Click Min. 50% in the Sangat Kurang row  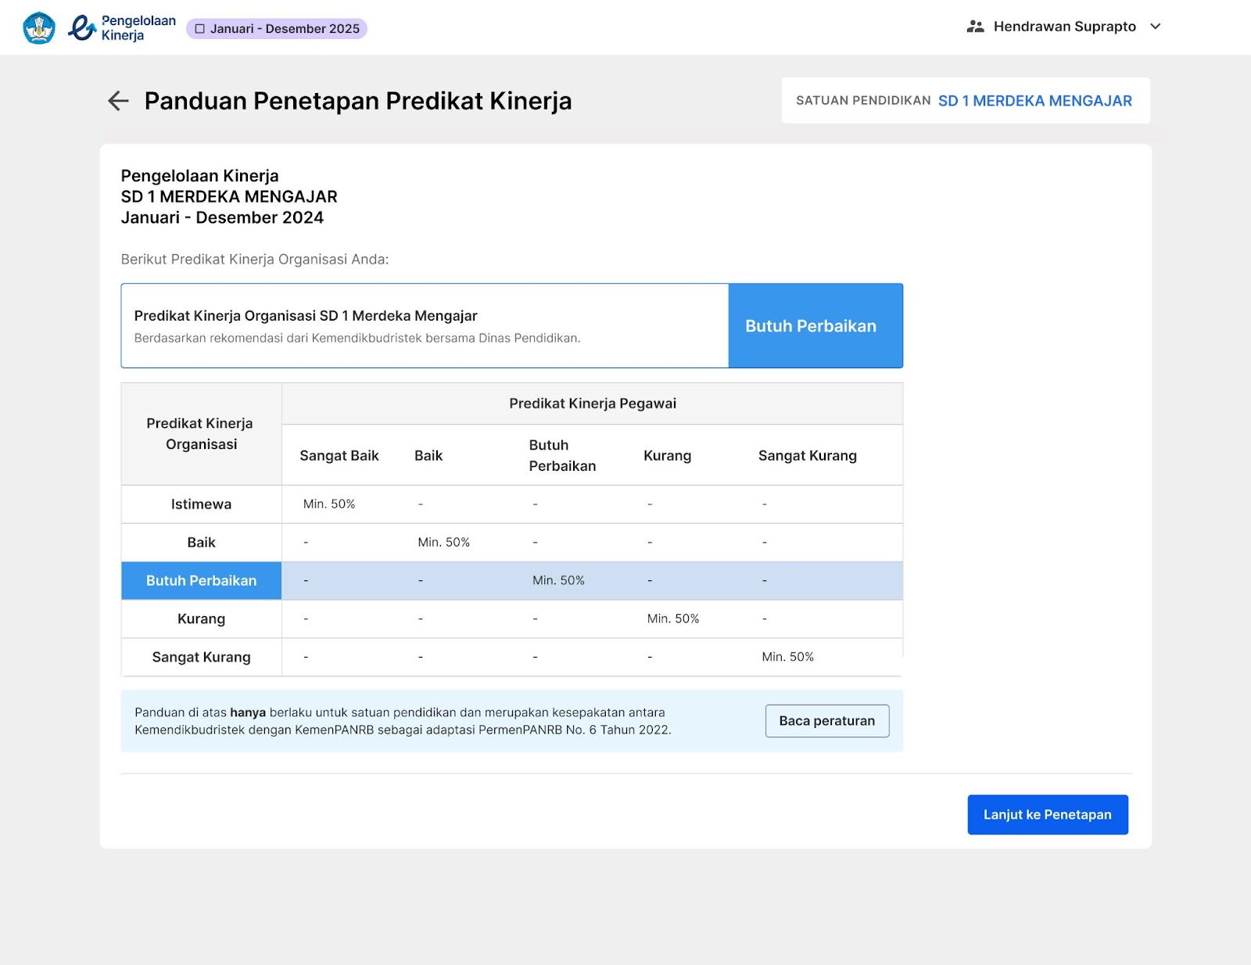click(788, 658)
